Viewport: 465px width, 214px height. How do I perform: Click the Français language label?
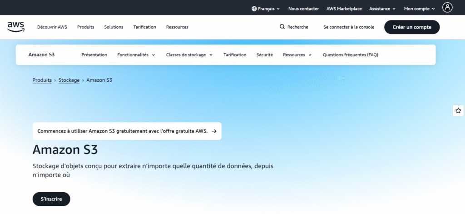point(266,9)
